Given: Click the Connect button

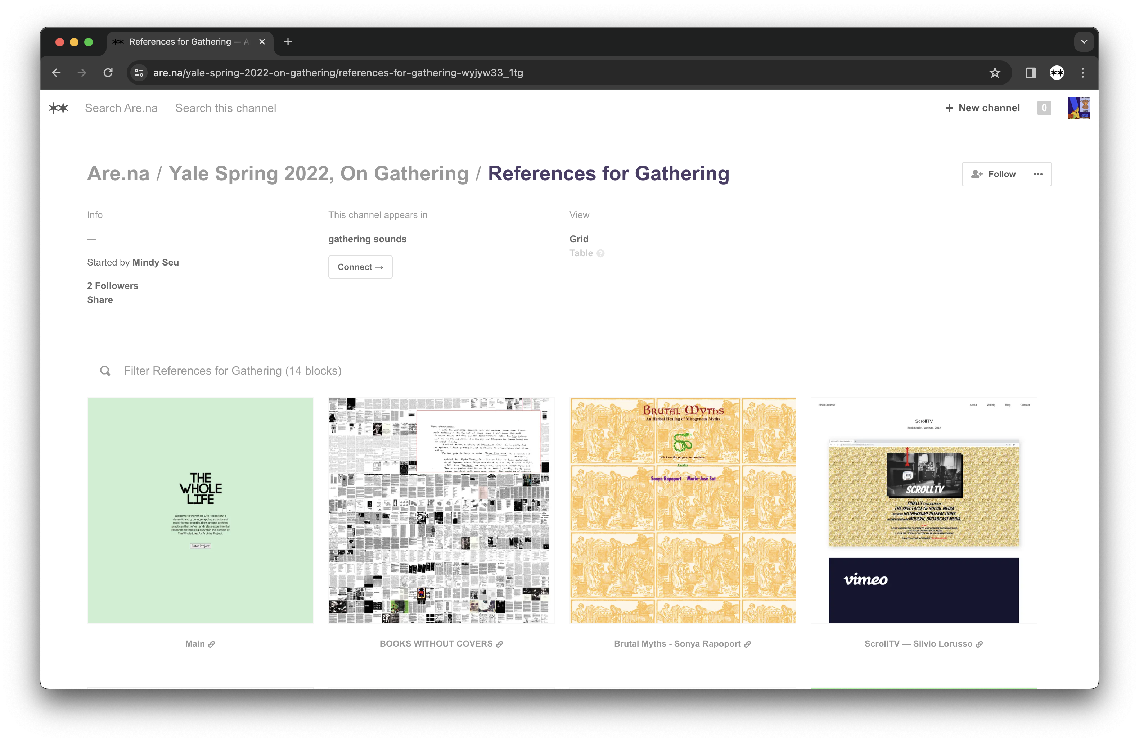Looking at the screenshot, I should point(360,267).
